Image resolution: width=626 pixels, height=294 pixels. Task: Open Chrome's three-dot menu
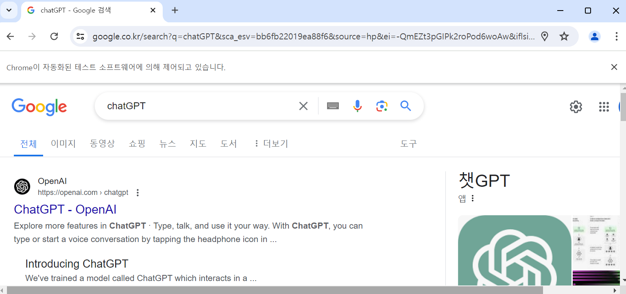[616, 37]
